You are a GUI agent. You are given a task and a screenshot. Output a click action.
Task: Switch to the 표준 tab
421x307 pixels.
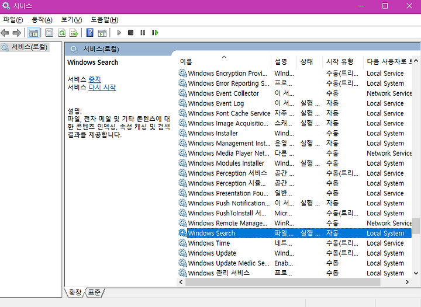click(x=94, y=292)
